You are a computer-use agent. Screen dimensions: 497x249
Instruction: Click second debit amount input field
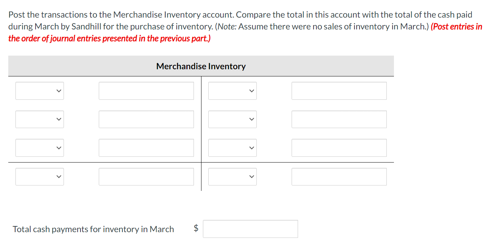[x=146, y=119]
